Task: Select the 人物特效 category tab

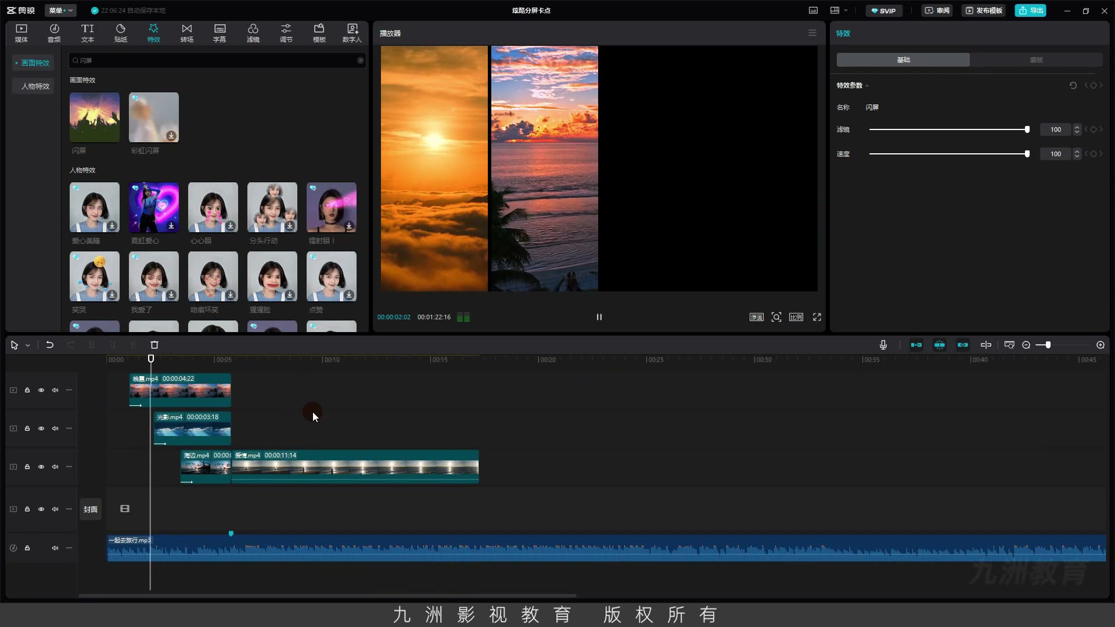Action: pyautogui.click(x=34, y=86)
